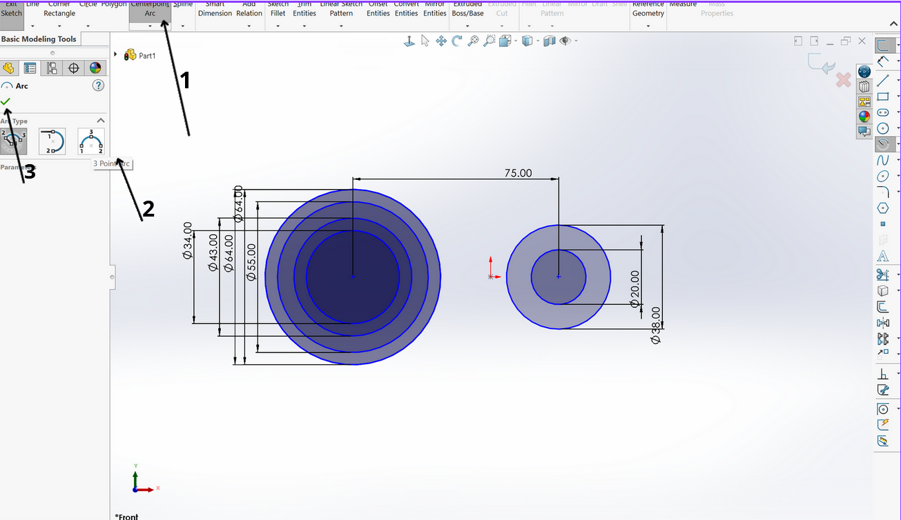Click Mirror Entities tool
901x520 pixels.
[x=435, y=9]
